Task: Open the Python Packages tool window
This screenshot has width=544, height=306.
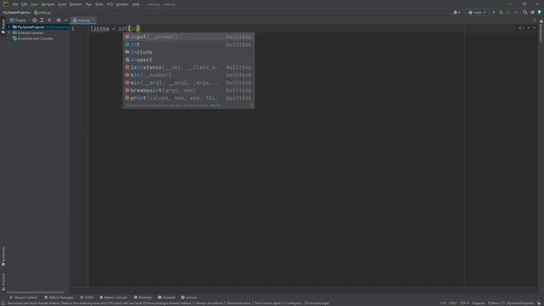Action: [59, 297]
